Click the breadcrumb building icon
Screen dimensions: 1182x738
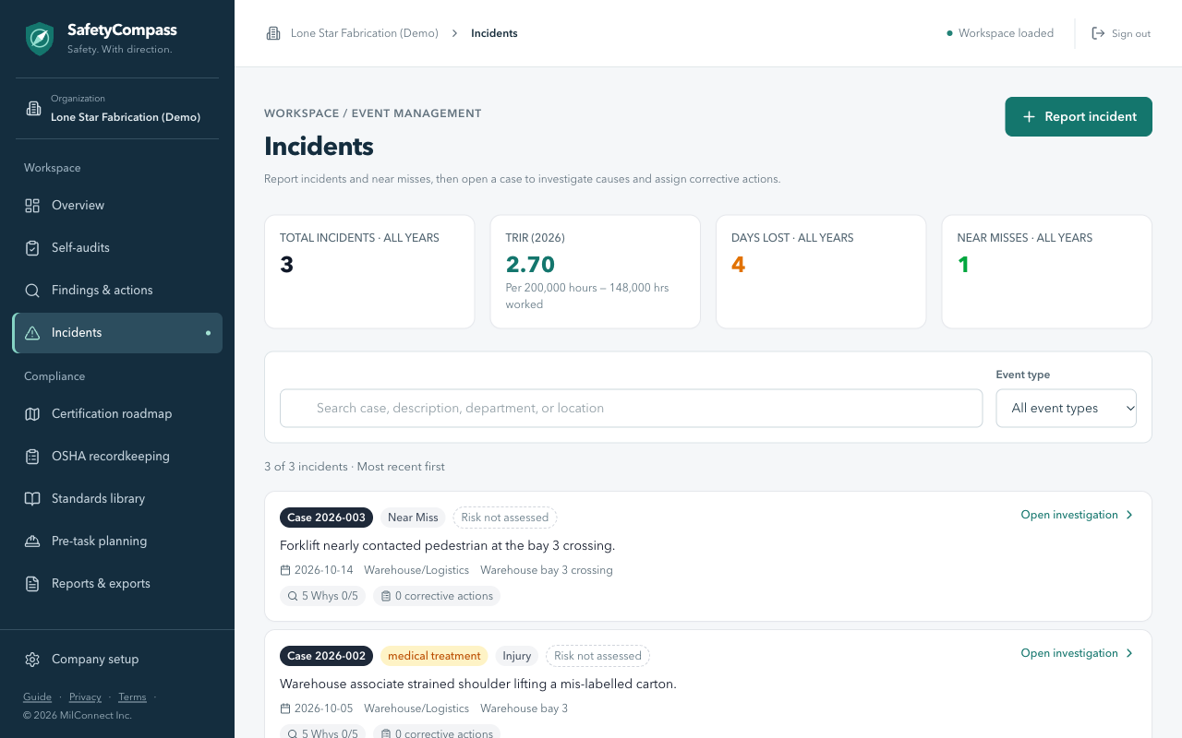point(273,33)
